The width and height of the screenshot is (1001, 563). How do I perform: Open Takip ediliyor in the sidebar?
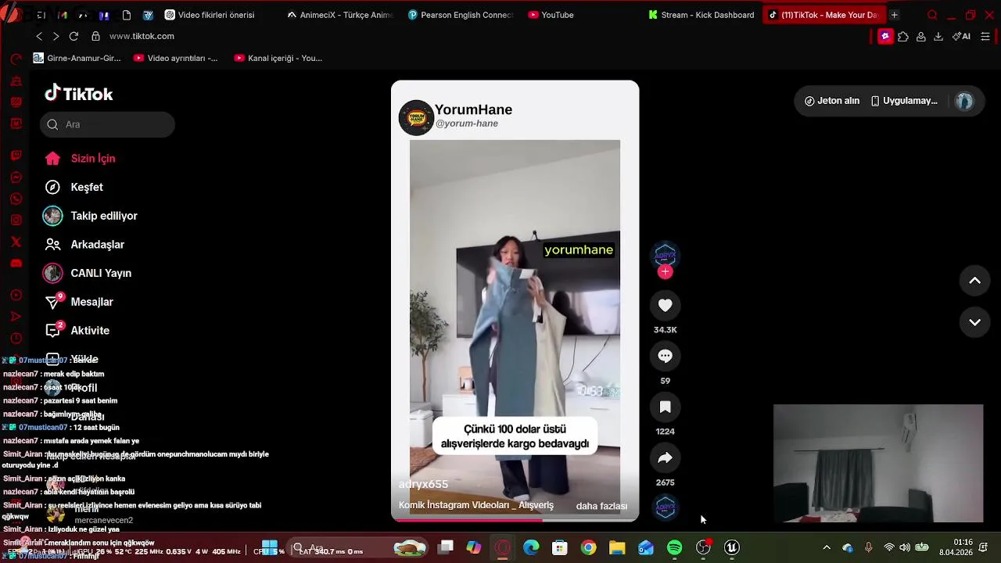[x=91, y=216]
